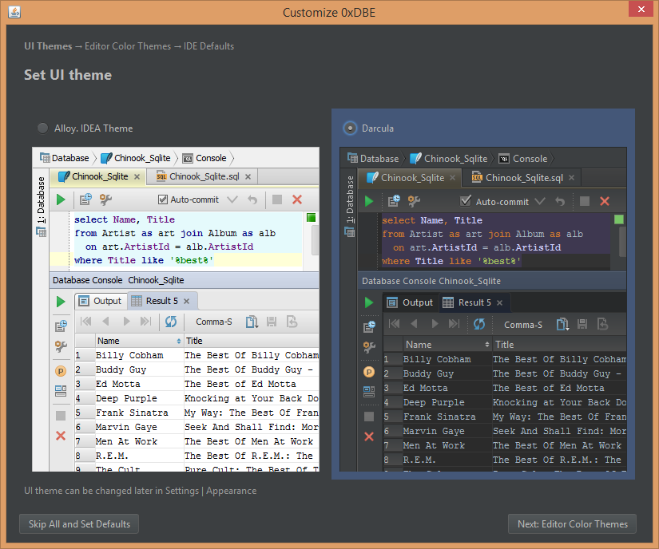
Task: Select the Alloy. IDEA Theme radio button
Action: [x=42, y=128]
